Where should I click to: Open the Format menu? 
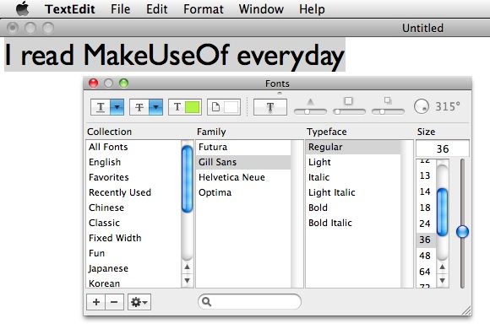click(203, 9)
